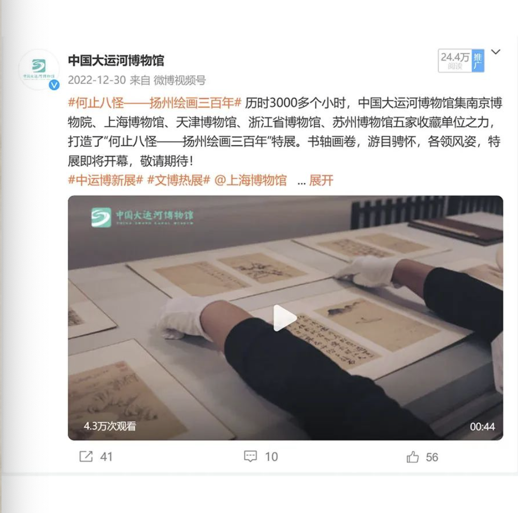Open hashtag #中运博新展#
Screen dimensions: 518x513
tap(105, 180)
